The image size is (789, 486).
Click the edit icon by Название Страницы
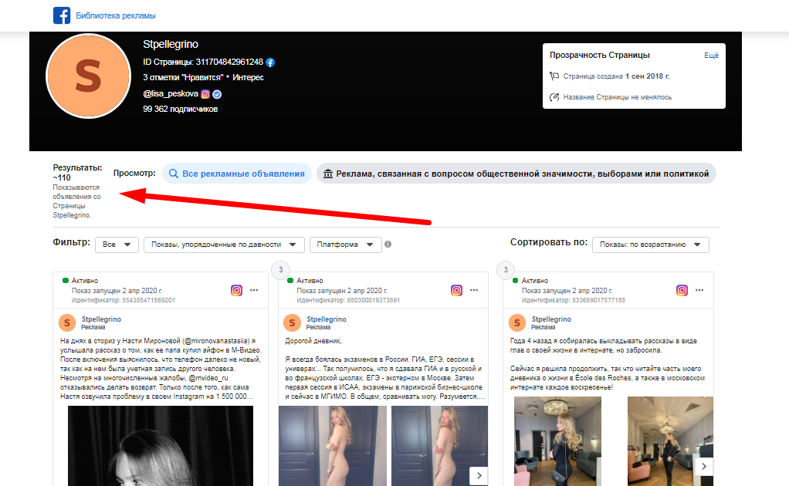[x=554, y=97]
